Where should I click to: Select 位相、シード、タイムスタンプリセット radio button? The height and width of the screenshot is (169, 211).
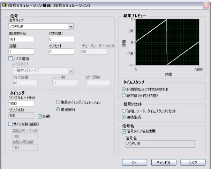tap(123, 111)
